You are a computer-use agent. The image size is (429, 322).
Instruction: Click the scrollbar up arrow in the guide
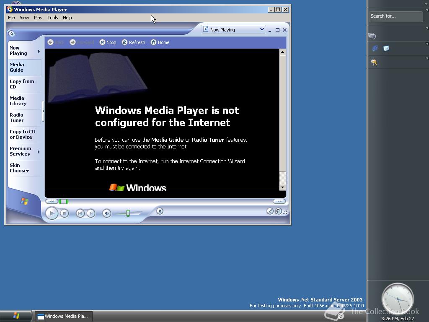point(283,52)
